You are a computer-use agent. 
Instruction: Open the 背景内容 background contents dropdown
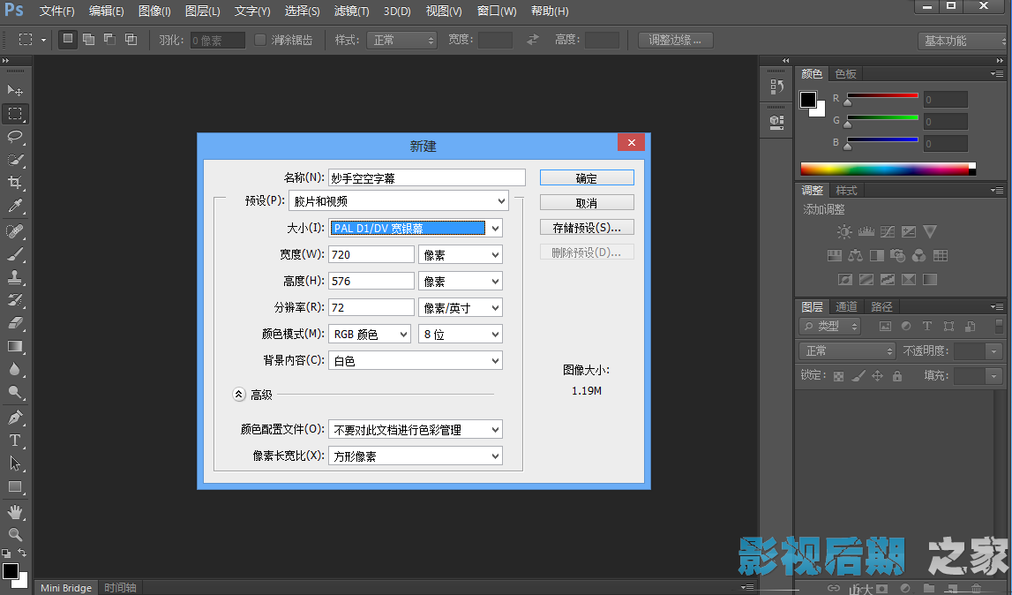(415, 360)
